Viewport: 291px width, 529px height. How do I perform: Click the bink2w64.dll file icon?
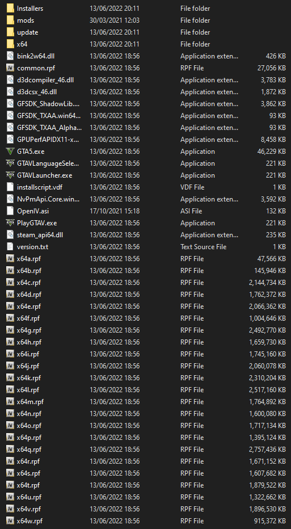pos(11,56)
